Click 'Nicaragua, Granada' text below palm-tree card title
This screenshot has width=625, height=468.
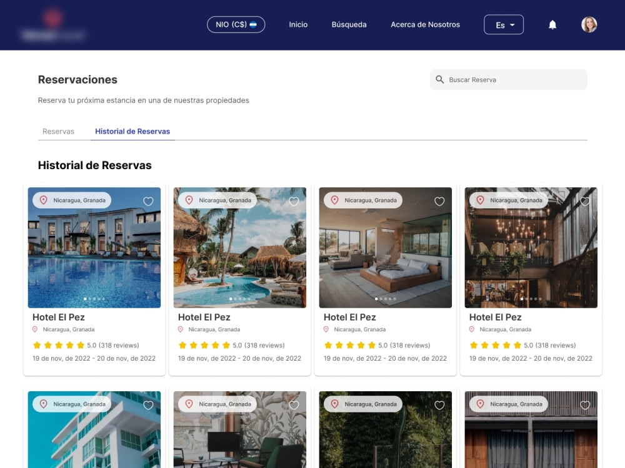point(214,329)
